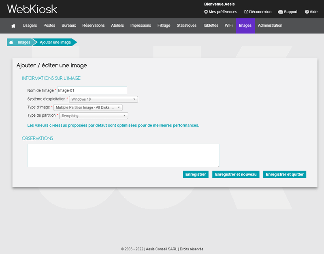Open the WiFi menu
324x254 pixels.
coord(228,26)
